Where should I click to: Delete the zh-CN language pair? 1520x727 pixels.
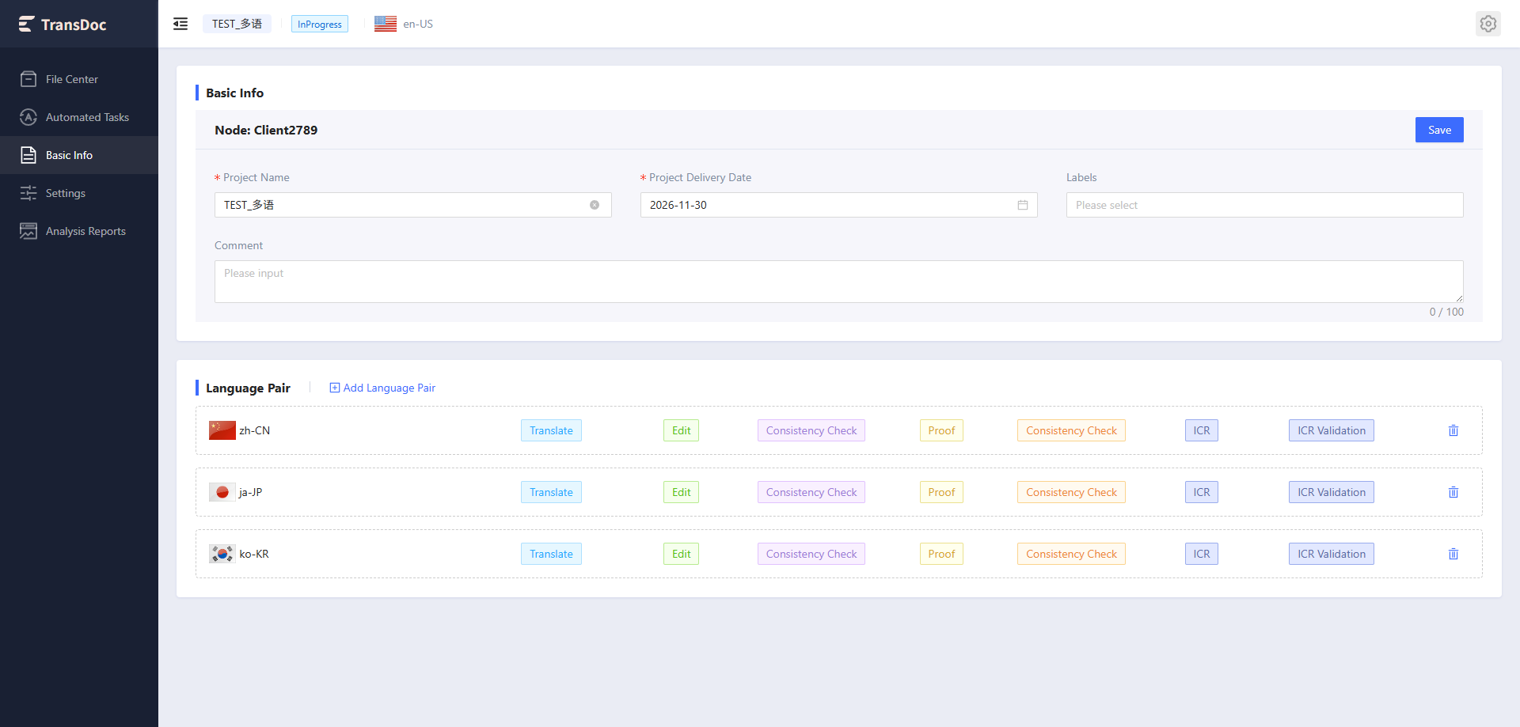[1453, 430]
